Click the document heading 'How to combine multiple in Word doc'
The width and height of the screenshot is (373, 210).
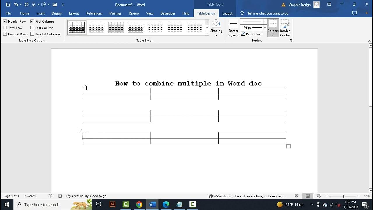pos(188,83)
